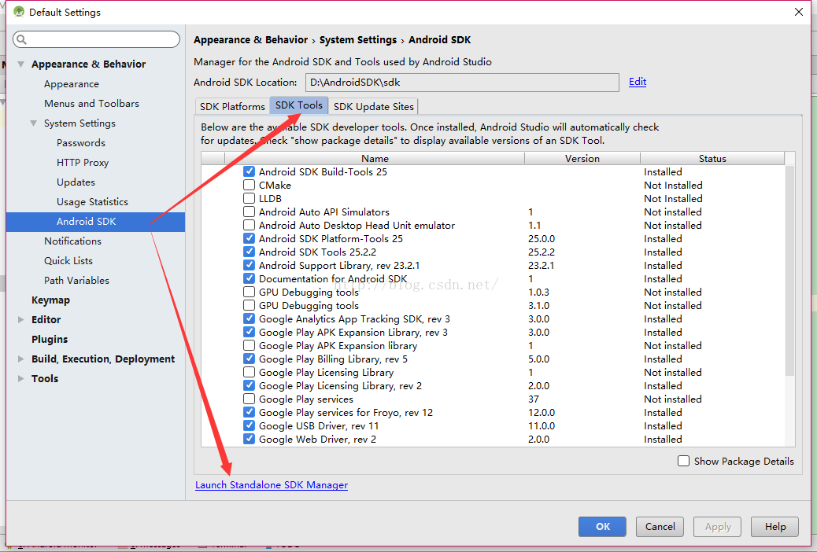Close the Default Settings dialog

pyautogui.click(x=798, y=12)
